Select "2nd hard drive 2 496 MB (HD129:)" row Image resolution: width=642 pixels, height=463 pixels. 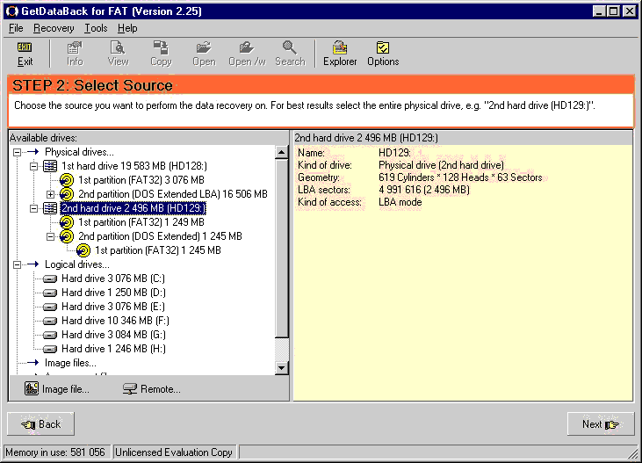[x=133, y=208]
